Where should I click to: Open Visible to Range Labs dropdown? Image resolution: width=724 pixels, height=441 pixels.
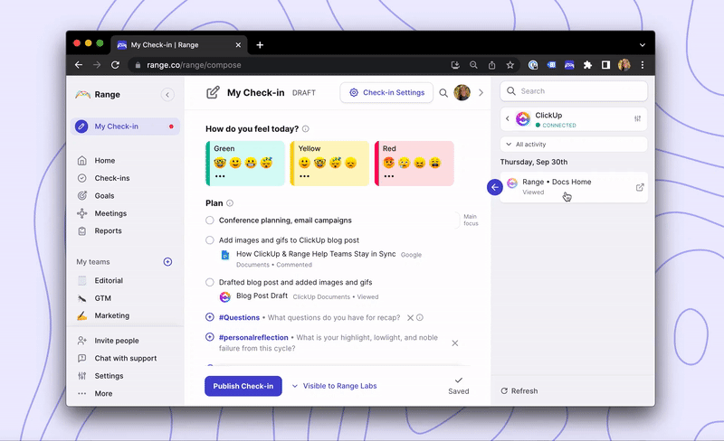tap(334, 386)
